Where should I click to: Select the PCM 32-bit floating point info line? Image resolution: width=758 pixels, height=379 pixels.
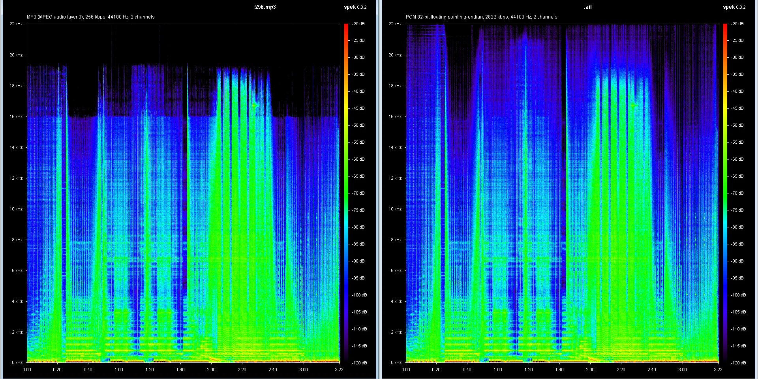point(482,17)
